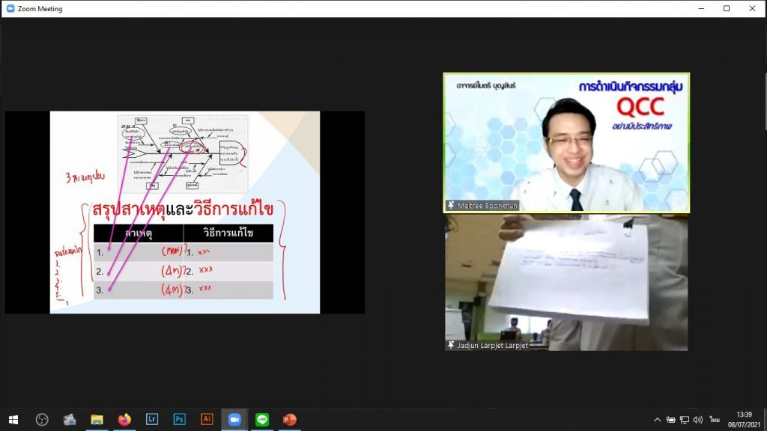Click the Windows Start button
This screenshot has width=767, height=431.
[x=13, y=420]
